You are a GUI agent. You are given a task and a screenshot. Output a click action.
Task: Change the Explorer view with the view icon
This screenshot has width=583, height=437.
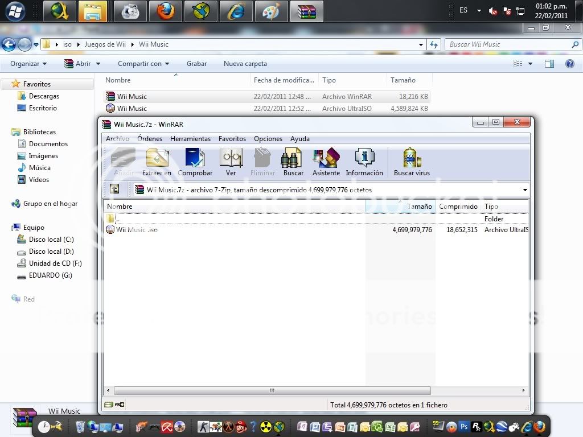tap(518, 64)
